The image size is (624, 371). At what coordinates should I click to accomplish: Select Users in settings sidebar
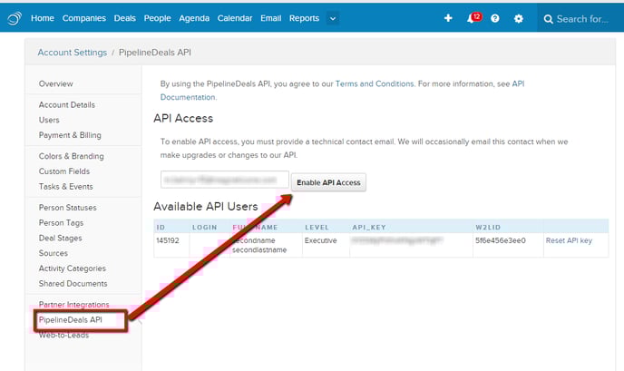tap(49, 121)
